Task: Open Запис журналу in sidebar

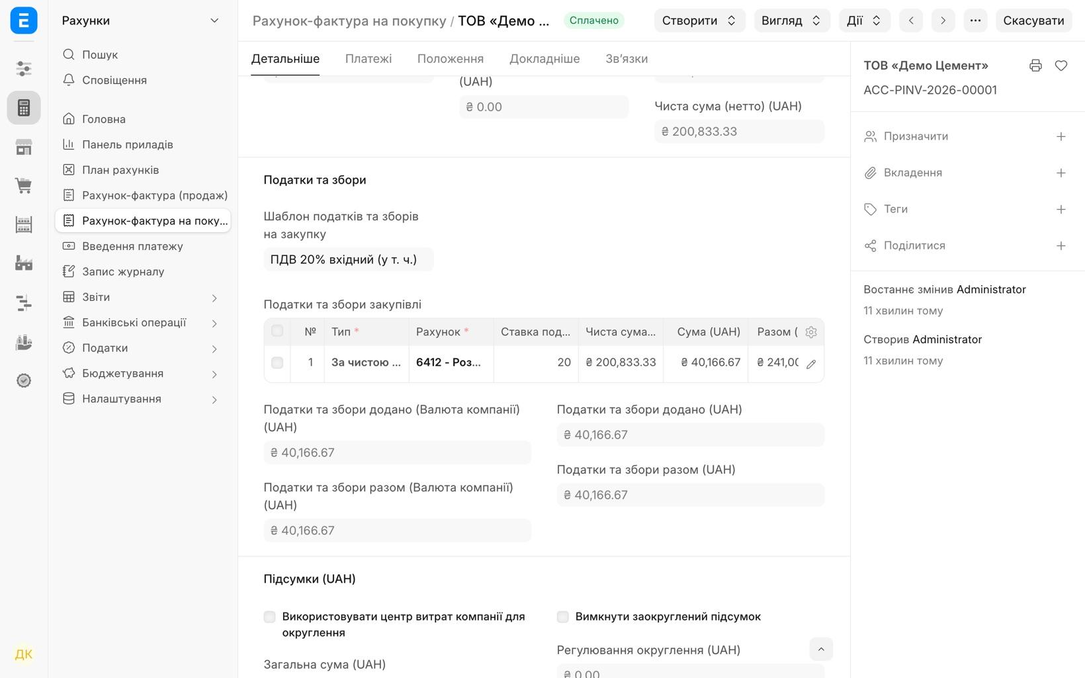Action: tap(143, 272)
